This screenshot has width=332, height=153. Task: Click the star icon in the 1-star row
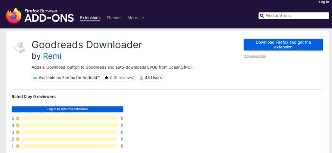17,146
